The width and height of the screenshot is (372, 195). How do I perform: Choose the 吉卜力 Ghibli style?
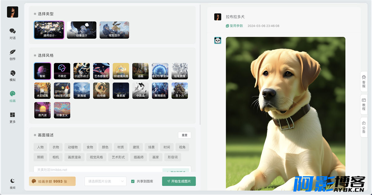click(x=180, y=91)
